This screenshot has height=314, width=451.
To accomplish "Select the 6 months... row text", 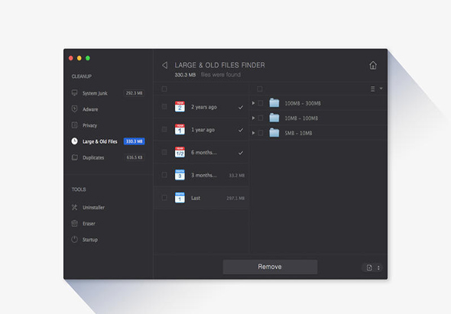I will click(x=204, y=152).
